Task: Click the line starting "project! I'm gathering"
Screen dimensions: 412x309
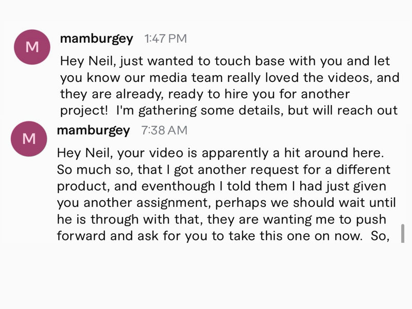Action: 229,111
